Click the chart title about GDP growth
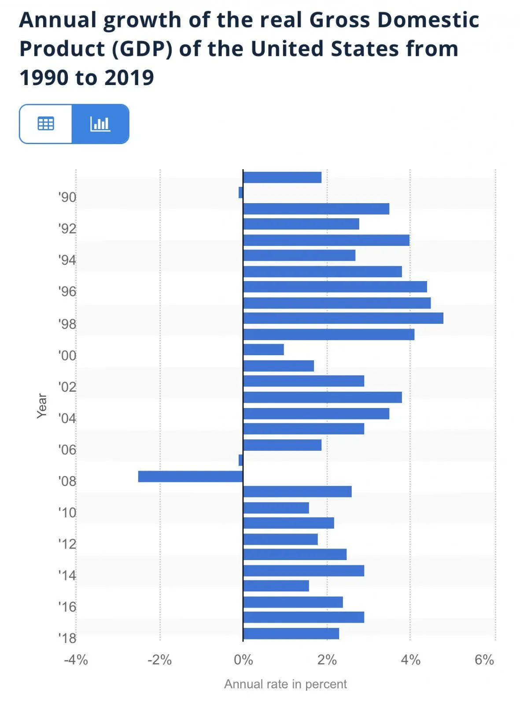Screen dimensions: 520x705 (x=249, y=48)
